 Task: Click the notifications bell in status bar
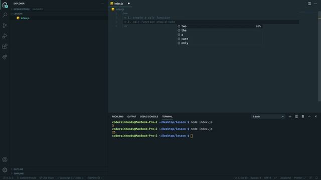[316, 178]
